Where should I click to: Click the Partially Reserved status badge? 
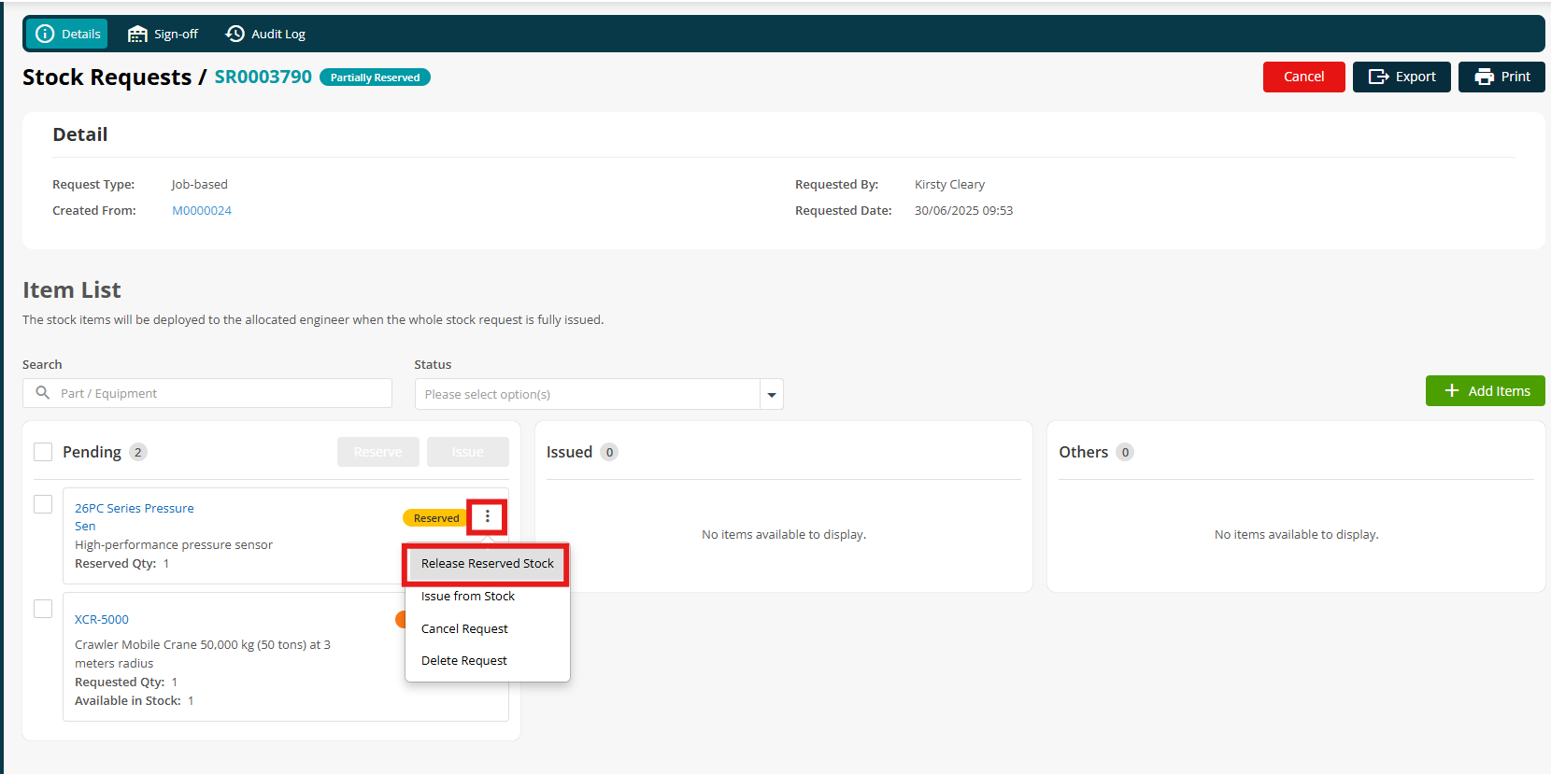point(375,77)
